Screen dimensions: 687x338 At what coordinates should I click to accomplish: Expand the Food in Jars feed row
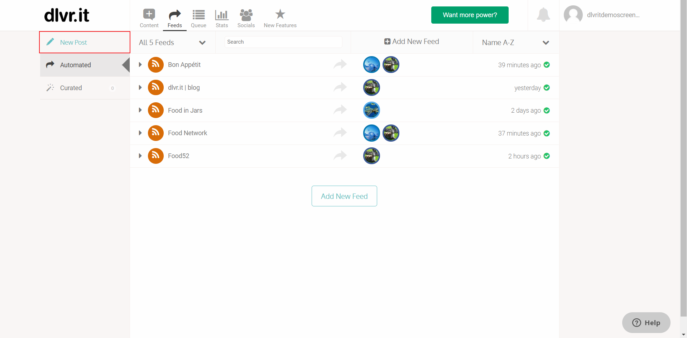coord(140,110)
